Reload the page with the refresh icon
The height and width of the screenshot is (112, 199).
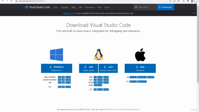click(11, 1)
